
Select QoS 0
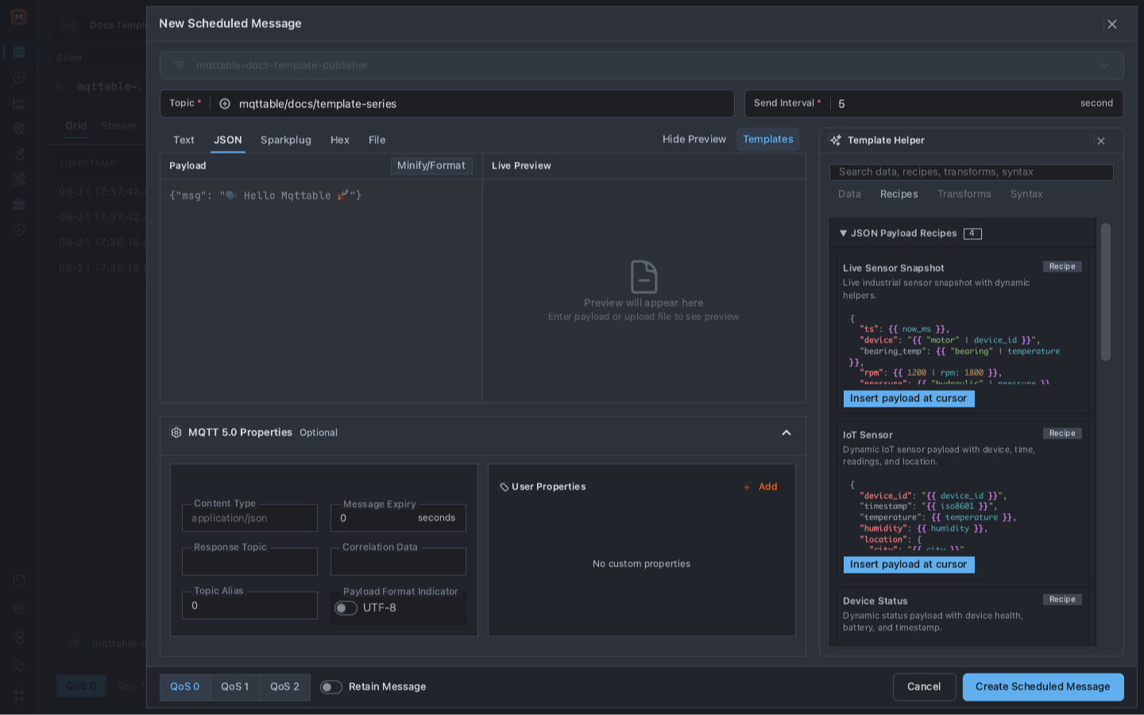pyautogui.click(x=185, y=687)
